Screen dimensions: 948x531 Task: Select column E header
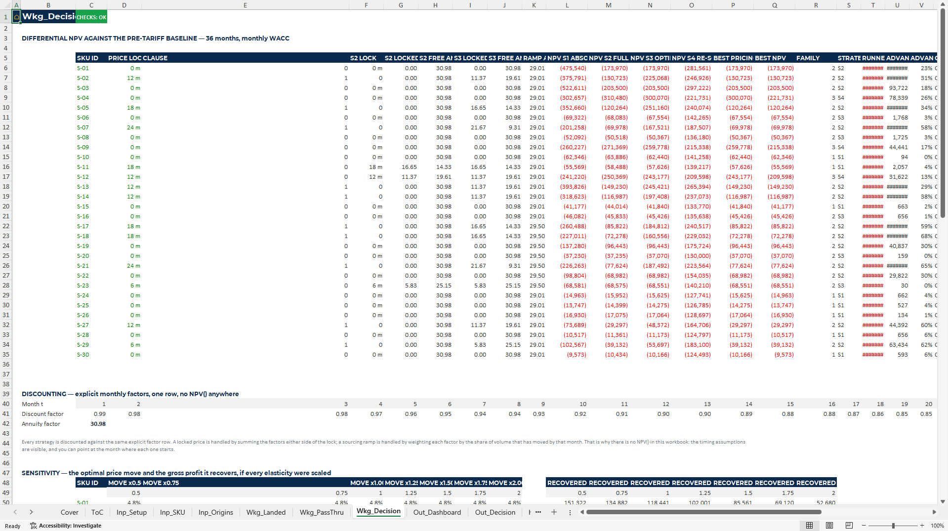pos(245,5)
